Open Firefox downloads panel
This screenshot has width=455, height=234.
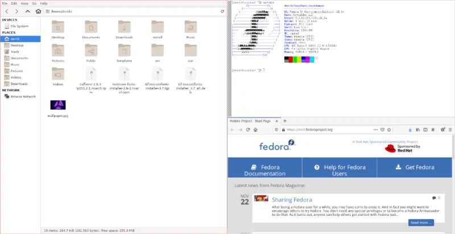click(x=410, y=130)
